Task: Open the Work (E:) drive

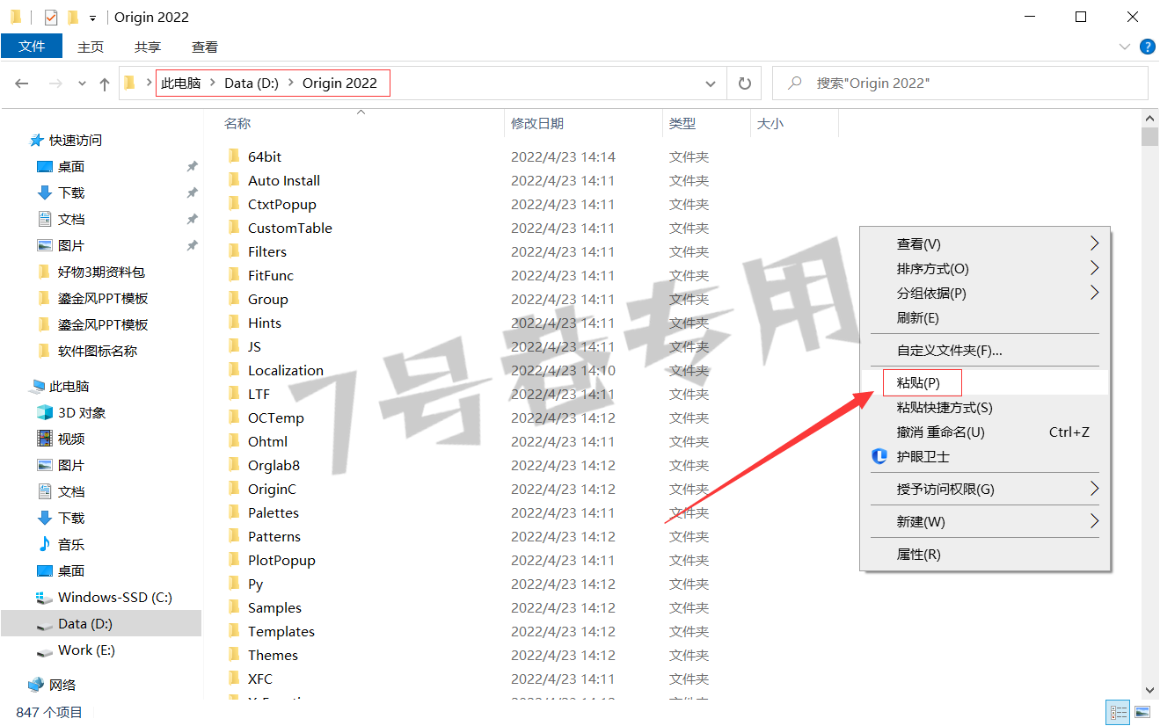Action: [x=86, y=650]
